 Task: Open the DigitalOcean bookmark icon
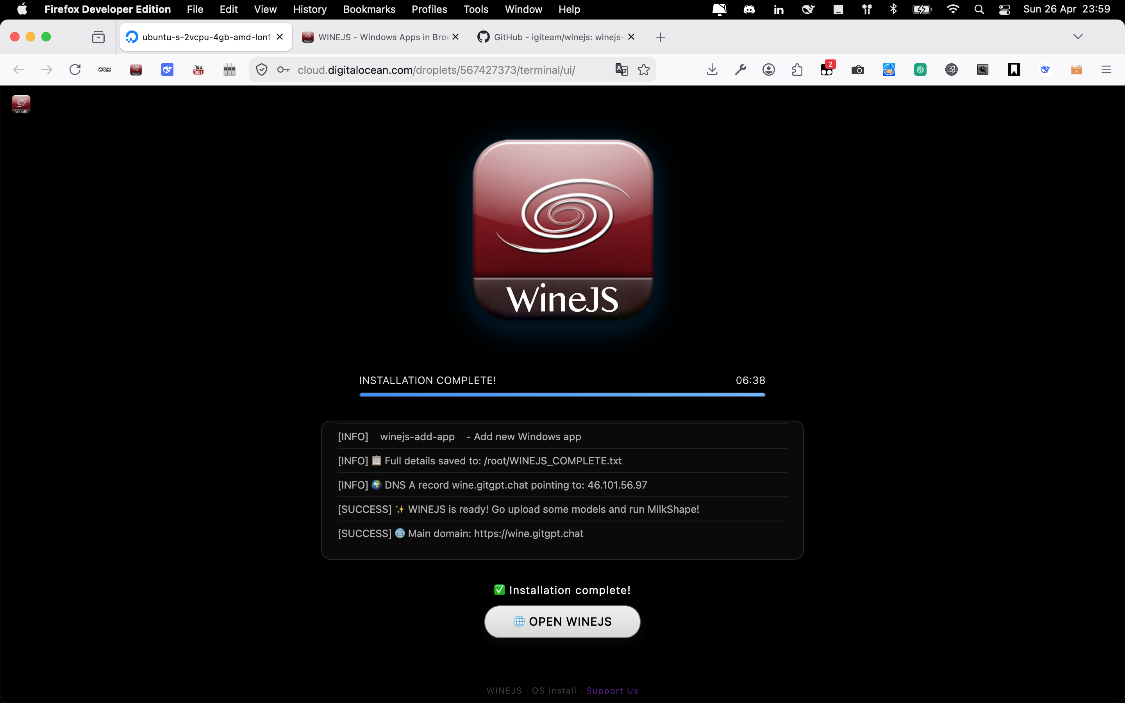point(105,70)
